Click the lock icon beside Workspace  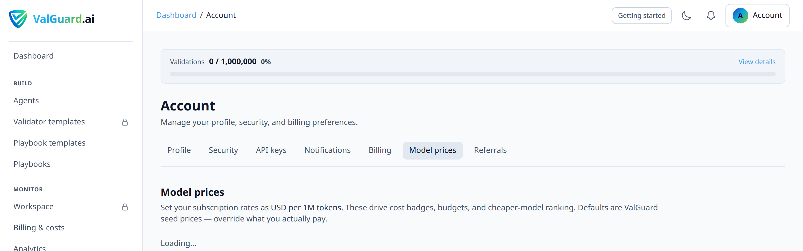pos(125,207)
